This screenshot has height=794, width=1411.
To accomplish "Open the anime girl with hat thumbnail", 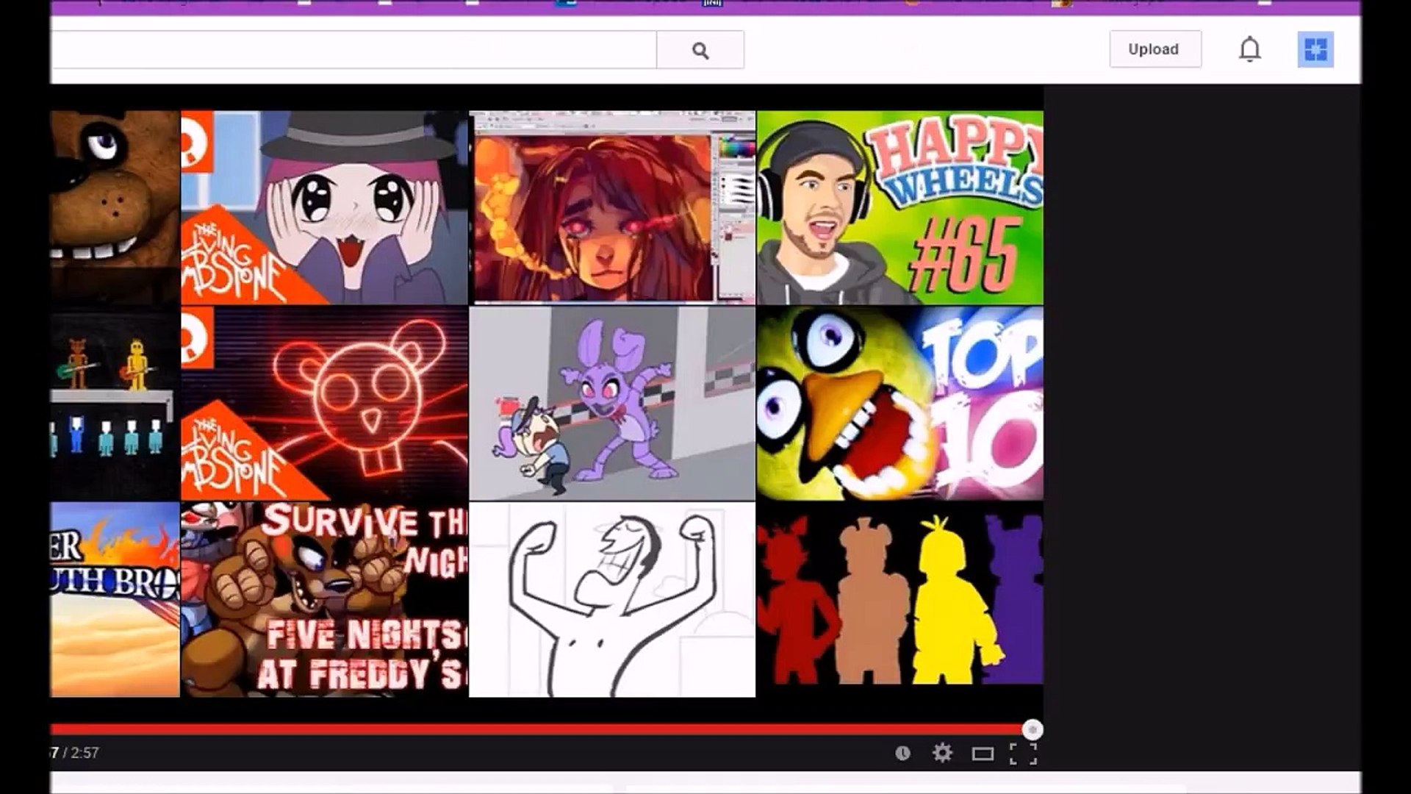I will point(324,207).
